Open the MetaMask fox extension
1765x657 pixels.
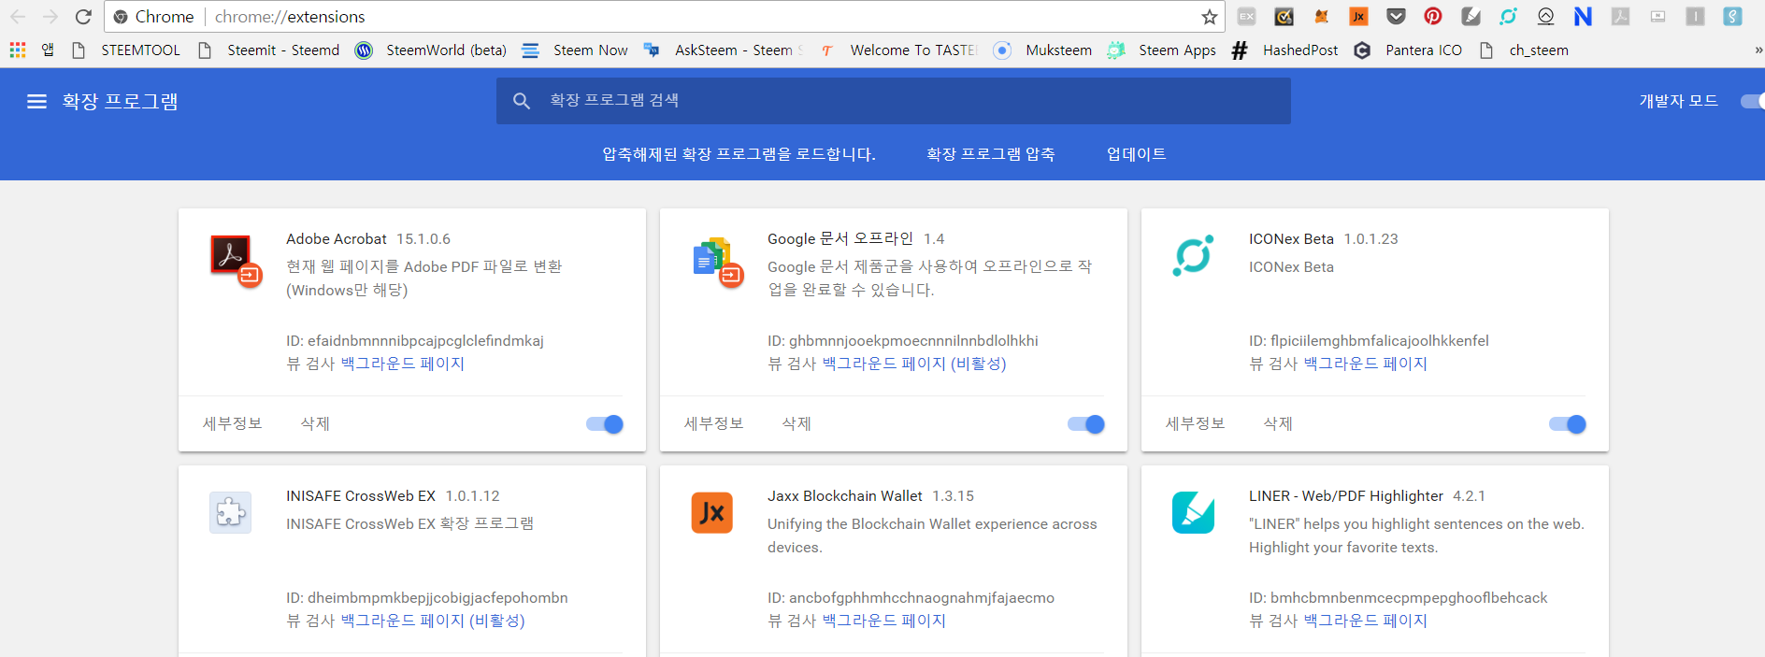click(1322, 17)
